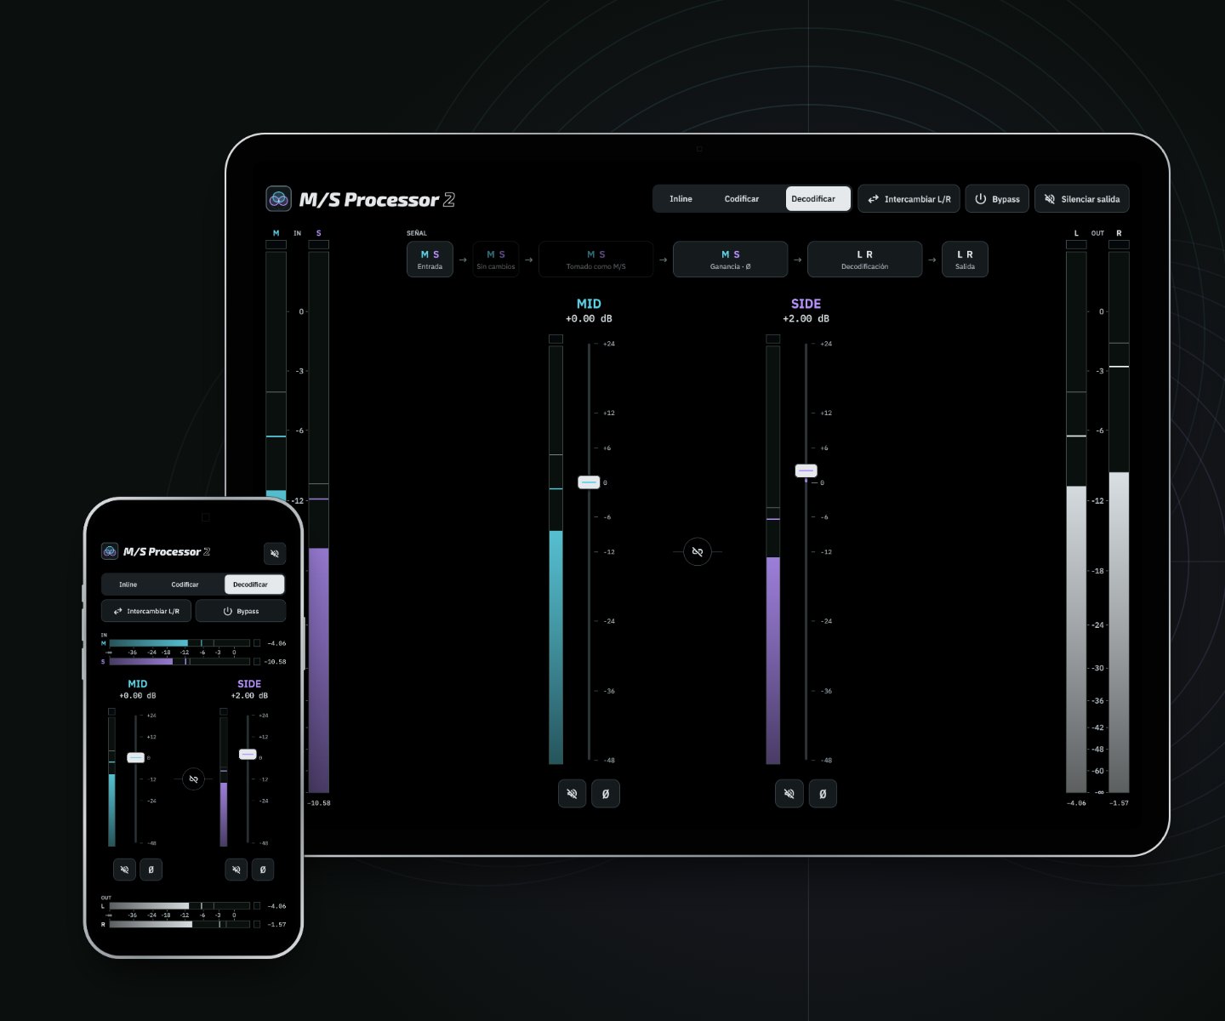Click the -1.57 output R readout on phone
Image resolution: width=1225 pixels, height=1021 pixels.
(276, 924)
